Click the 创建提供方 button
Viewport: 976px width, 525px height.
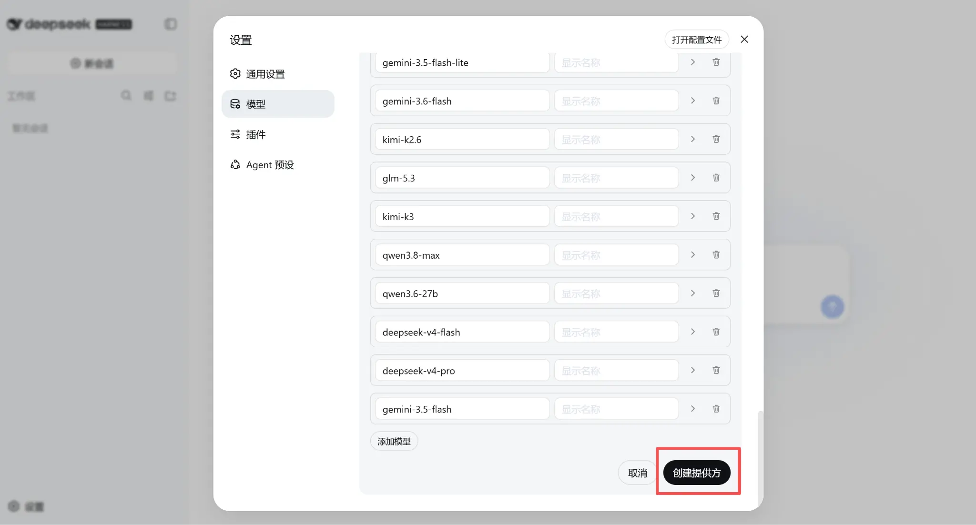pos(696,473)
